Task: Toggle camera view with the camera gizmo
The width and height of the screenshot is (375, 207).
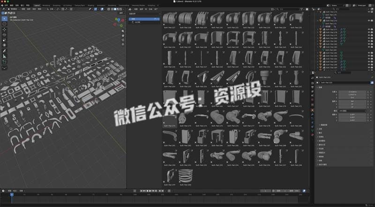Action: (123, 40)
